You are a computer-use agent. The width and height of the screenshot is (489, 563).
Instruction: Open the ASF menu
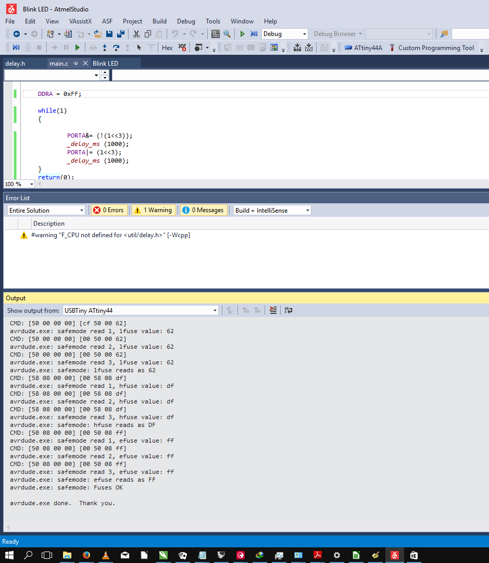click(107, 21)
